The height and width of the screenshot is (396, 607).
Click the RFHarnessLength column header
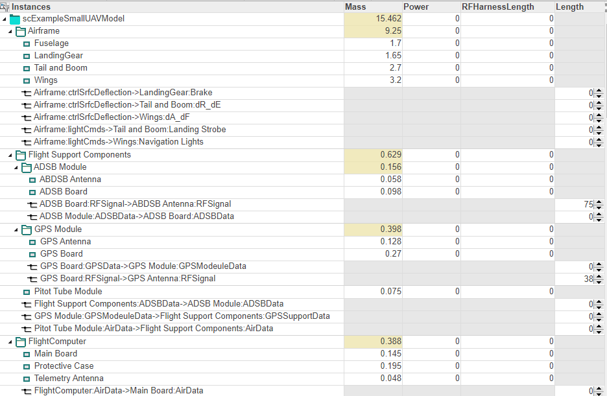(508, 6)
